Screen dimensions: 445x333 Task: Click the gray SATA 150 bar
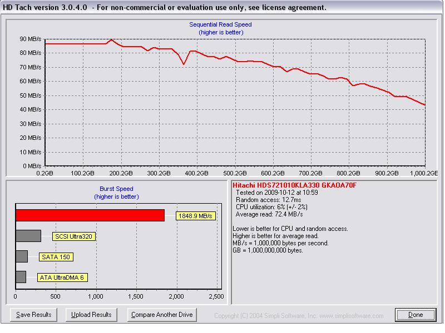[x=22, y=256]
